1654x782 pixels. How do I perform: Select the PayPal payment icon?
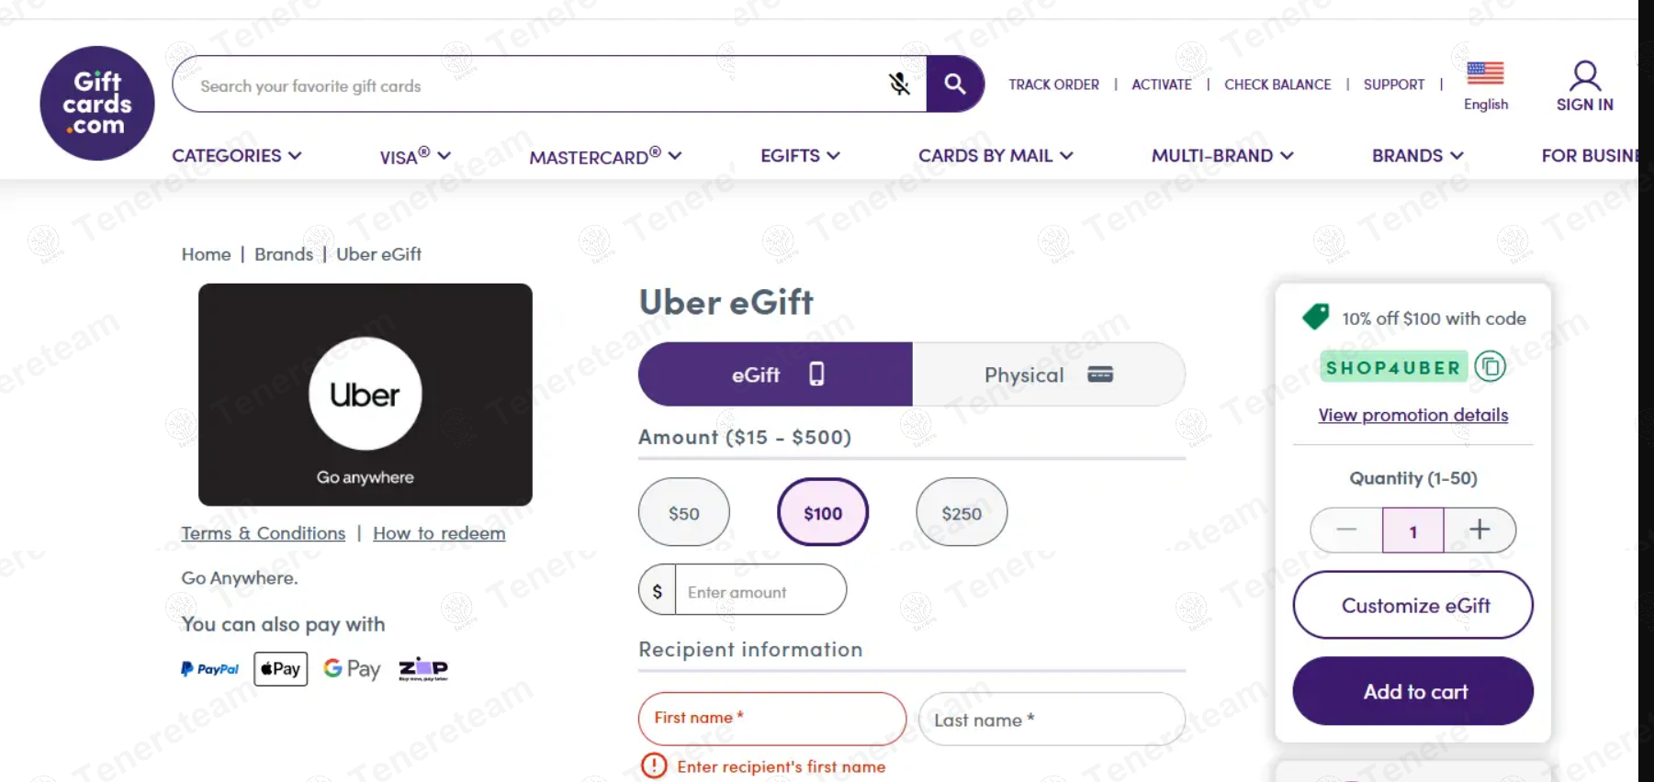[x=208, y=668]
